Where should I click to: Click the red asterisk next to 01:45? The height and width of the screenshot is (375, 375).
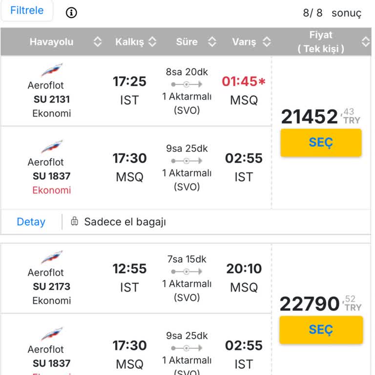tap(262, 82)
